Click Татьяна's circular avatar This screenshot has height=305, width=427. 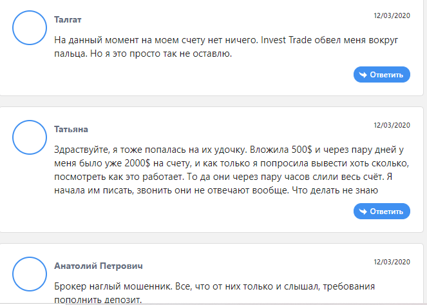click(30, 137)
